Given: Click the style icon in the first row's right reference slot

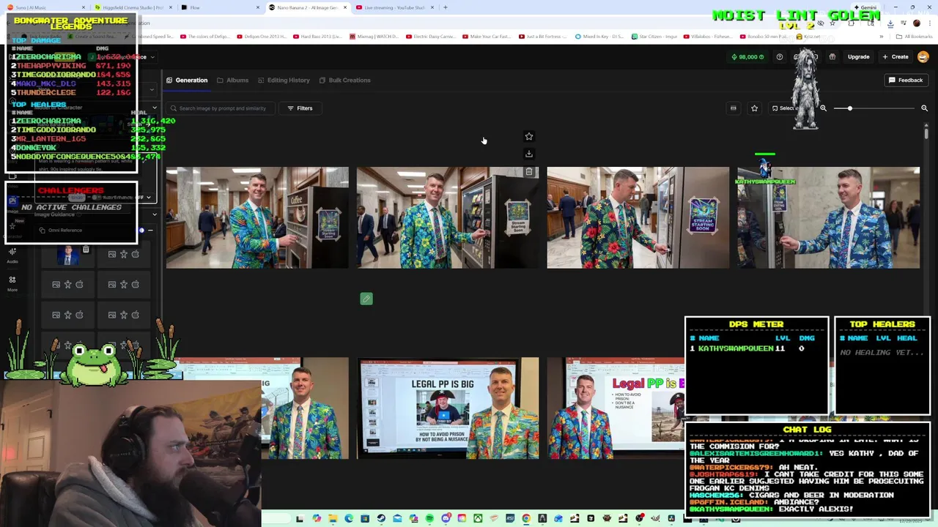Looking at the screenshot, I should coord(136,254).
